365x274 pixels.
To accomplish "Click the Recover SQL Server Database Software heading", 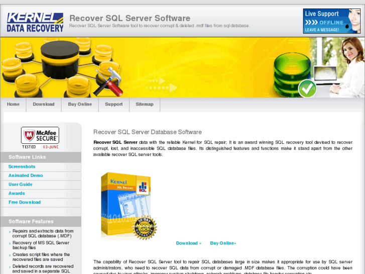I will point(147,132).
